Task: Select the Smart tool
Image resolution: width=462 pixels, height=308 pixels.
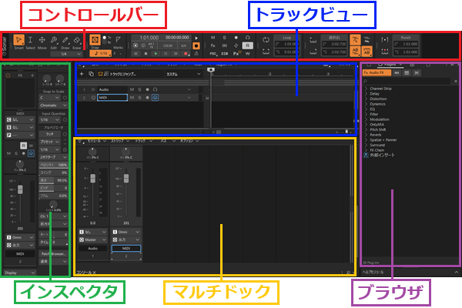Action: click(x=17, y=42)
